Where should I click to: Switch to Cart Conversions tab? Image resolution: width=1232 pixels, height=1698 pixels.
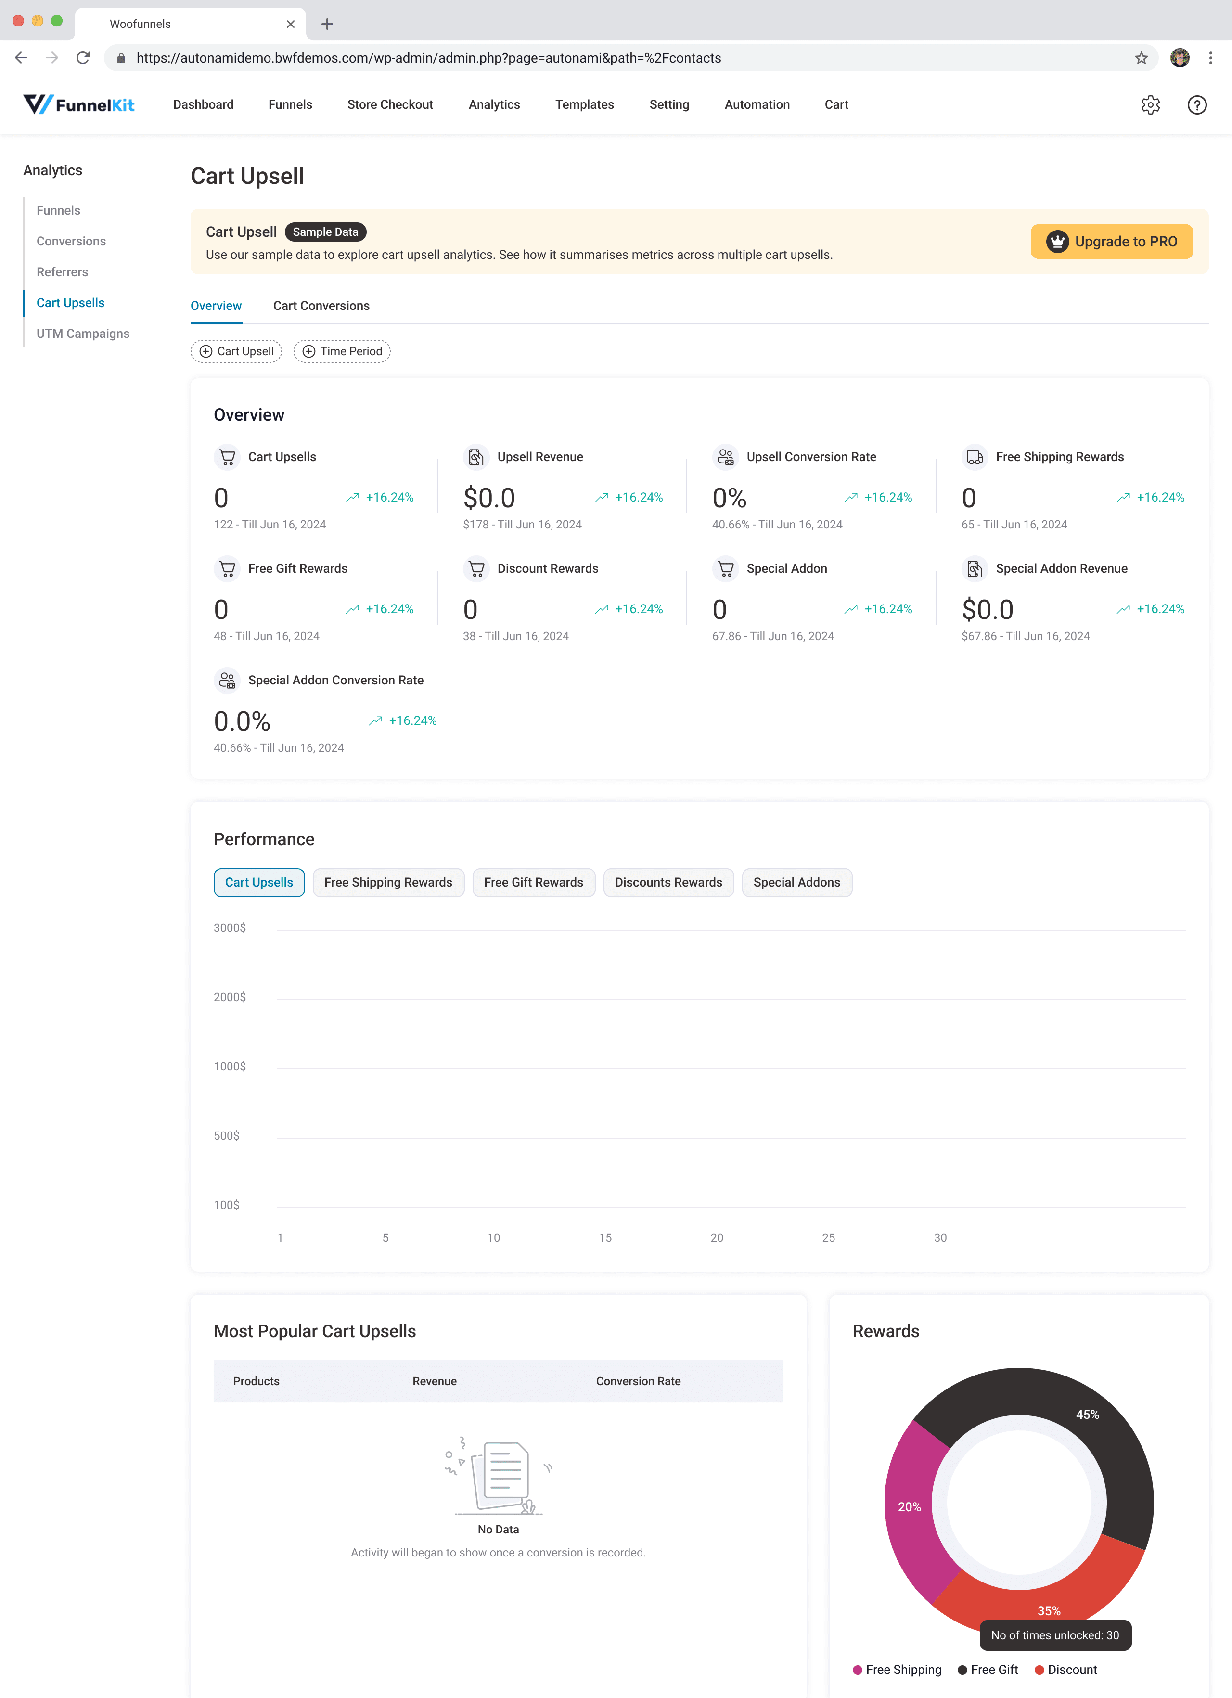[x=321, y=306]
